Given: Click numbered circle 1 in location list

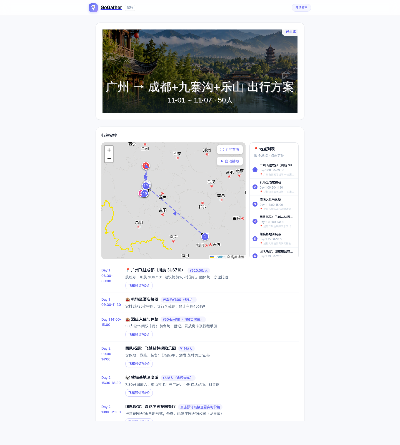Looking at the screenshot, I should [x=255, y=170].
